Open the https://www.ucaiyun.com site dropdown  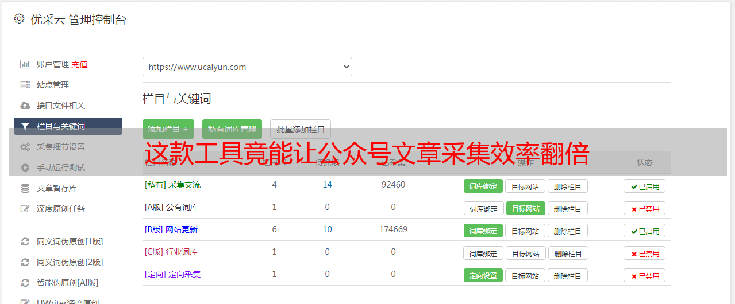[247, 67]
